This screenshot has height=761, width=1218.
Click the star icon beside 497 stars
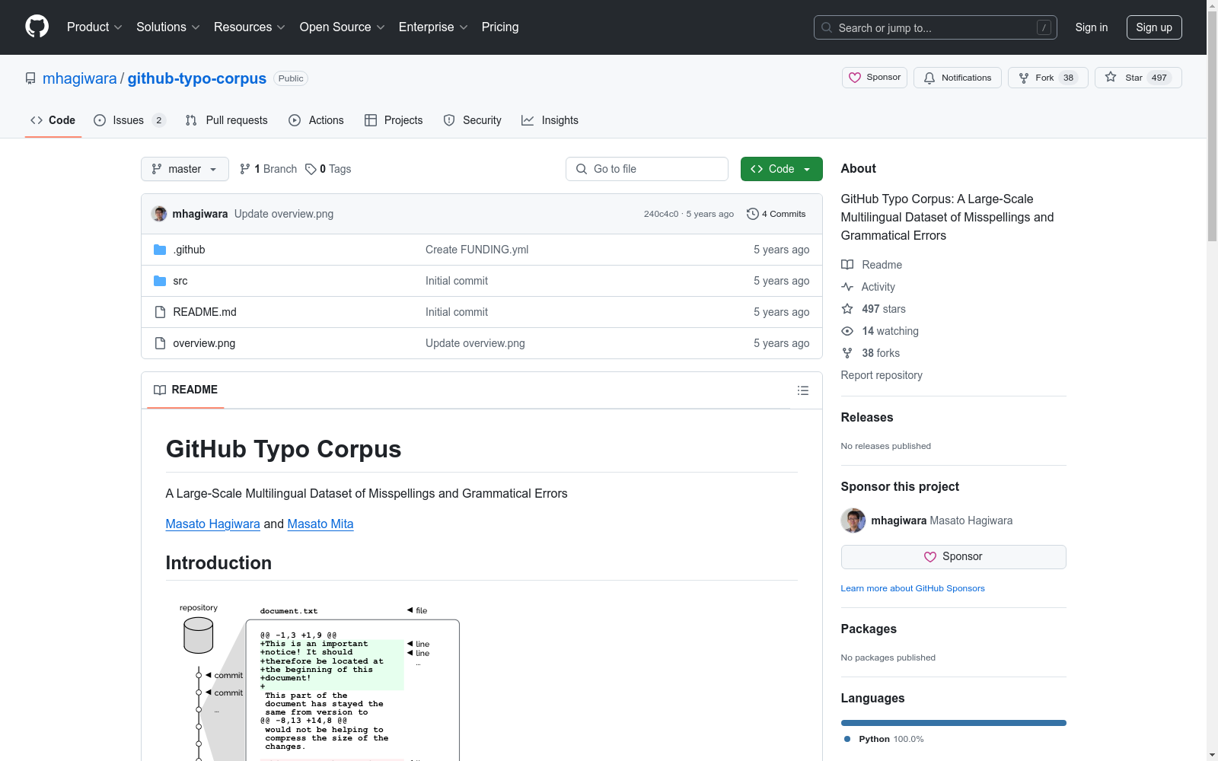tap(847, 309)
